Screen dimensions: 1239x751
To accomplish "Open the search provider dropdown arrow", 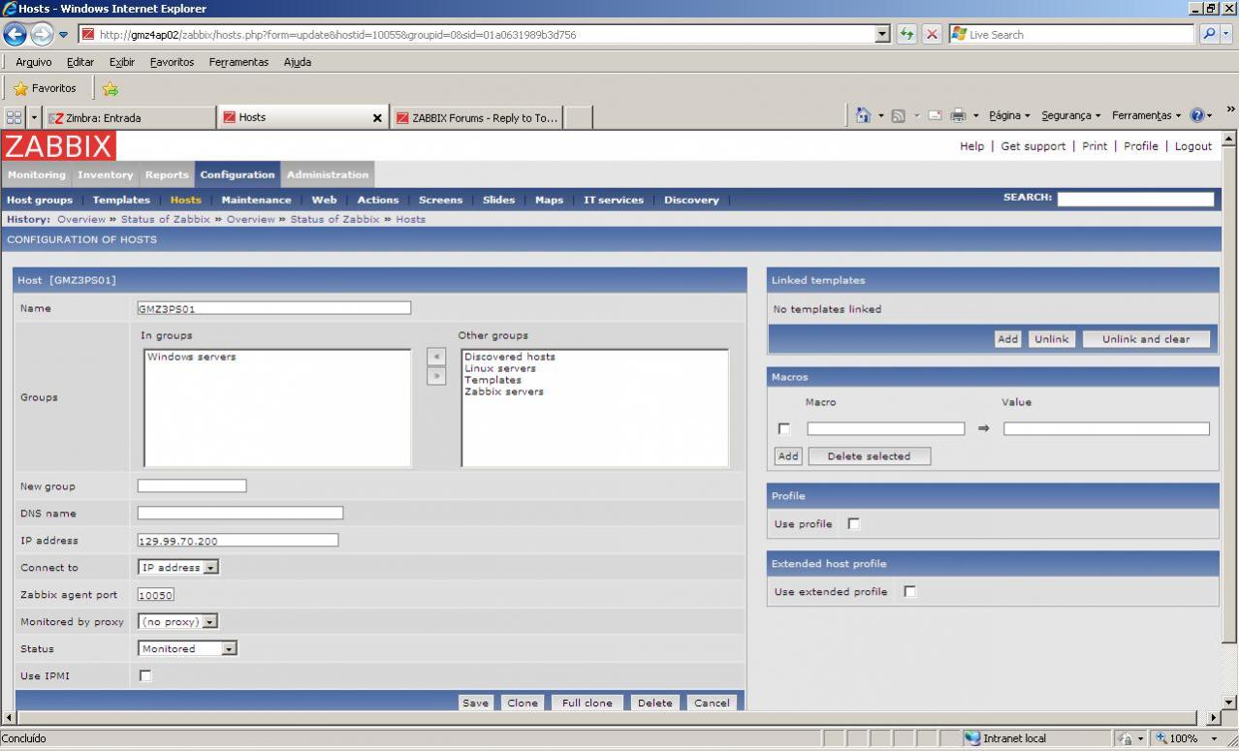I will (x=1227, y=34).
